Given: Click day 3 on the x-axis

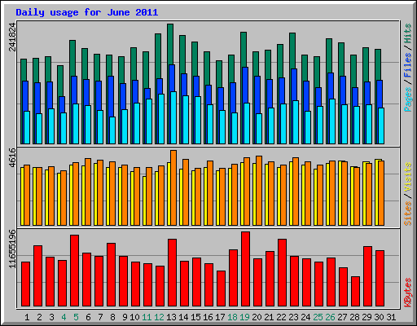Looking at the screenshot, I should (51, 317).
